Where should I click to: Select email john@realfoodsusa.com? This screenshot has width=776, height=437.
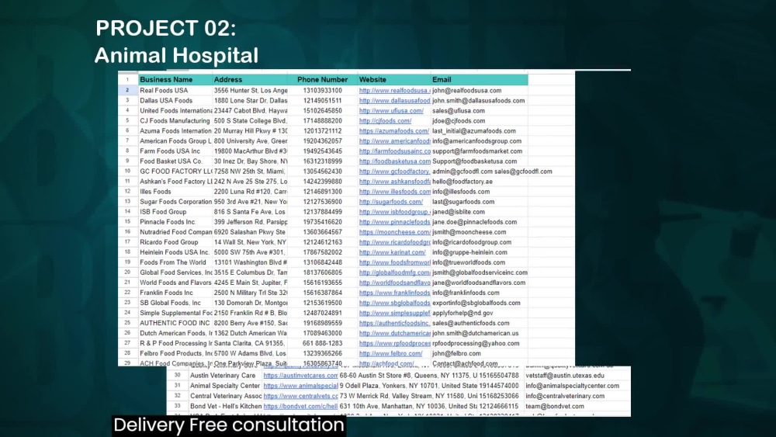pos(466,91)
